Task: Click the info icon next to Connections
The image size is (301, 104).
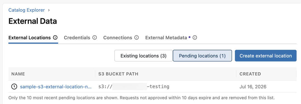Action: click(137, 38)
